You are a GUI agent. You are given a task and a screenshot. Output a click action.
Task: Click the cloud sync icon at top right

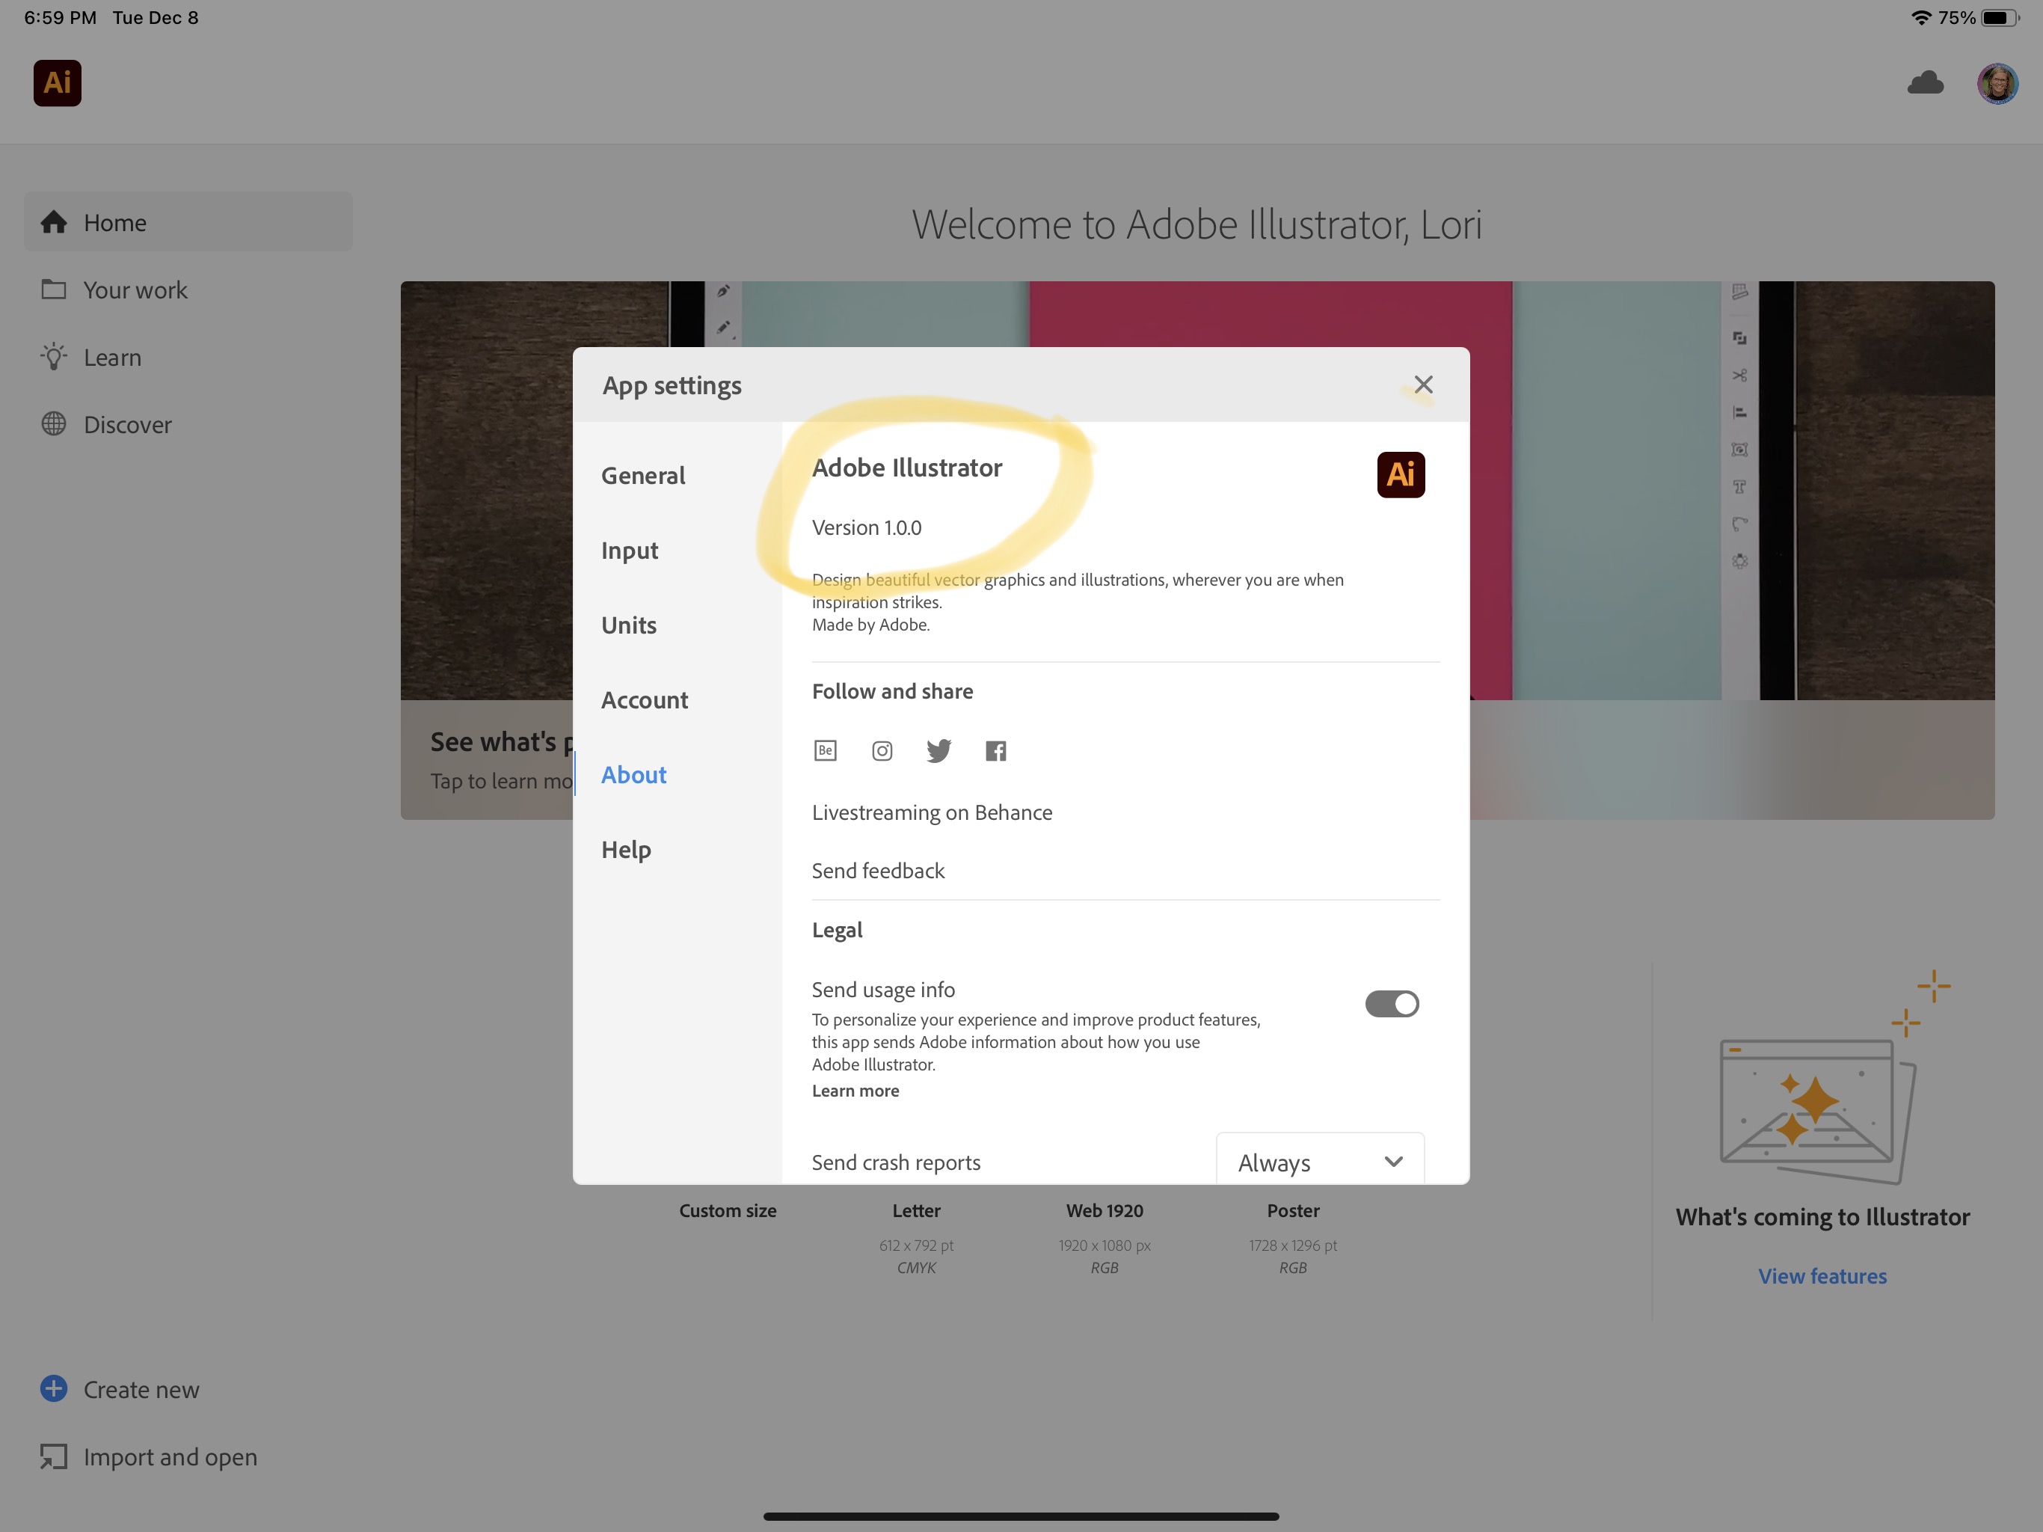1926,83
